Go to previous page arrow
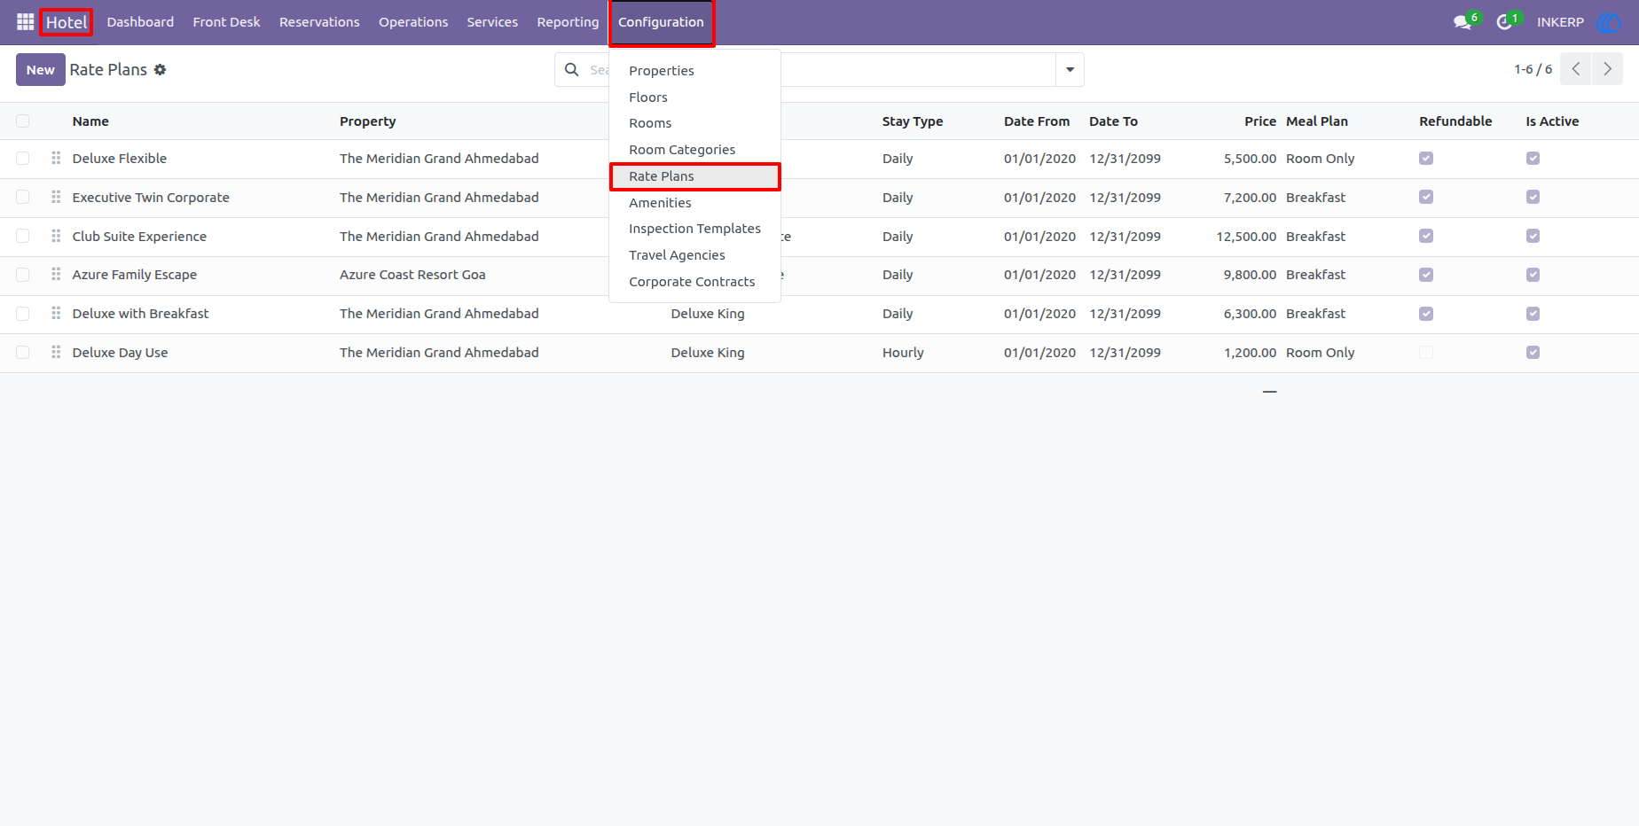Image resolution: width=1639 pixels, height=826 pixels. pos(1576,69)
